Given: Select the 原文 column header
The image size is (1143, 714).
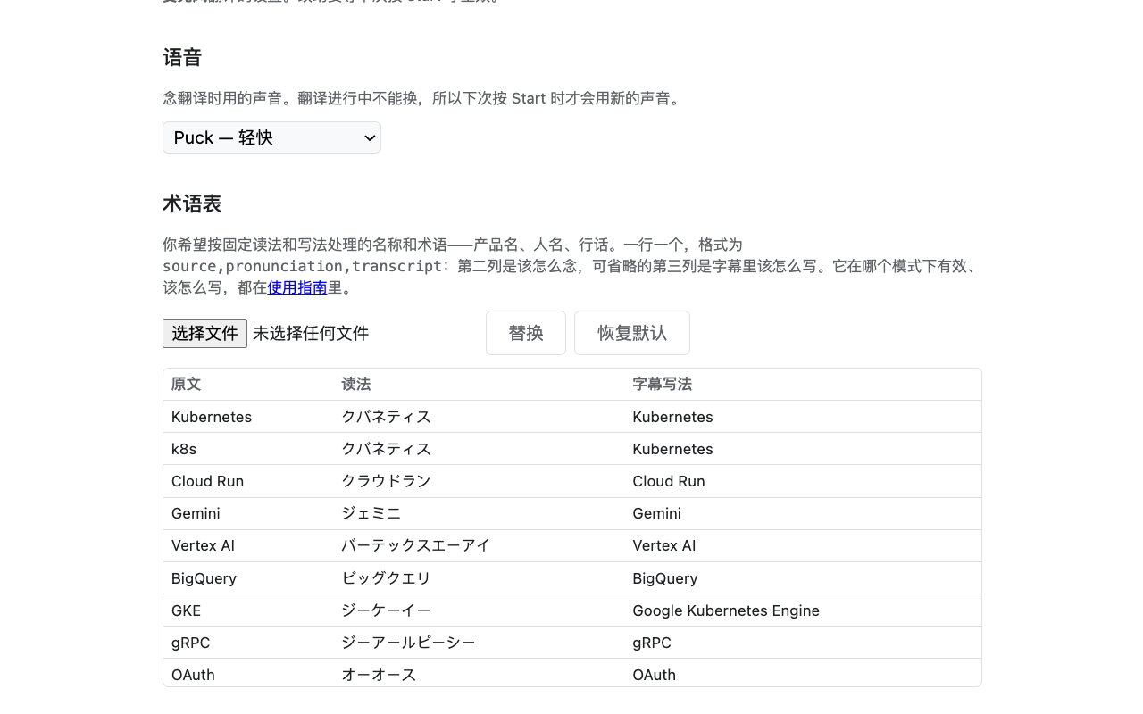Looking at the screenshot, I should pyautogui.click(x=248, y=385).
